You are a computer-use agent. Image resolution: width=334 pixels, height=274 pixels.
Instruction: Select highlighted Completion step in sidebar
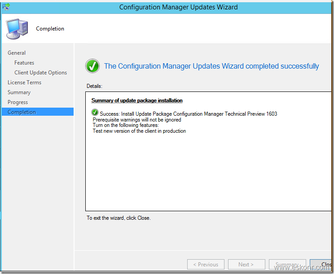tap(22, 112)
